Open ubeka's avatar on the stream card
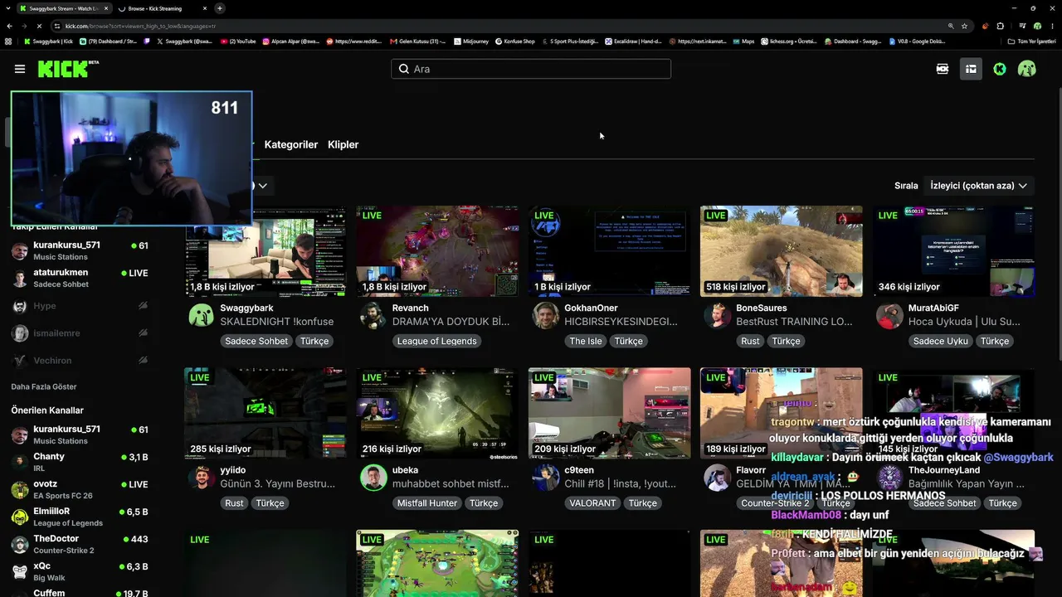Screen dimensions: 1062x597 click(373, 478)
